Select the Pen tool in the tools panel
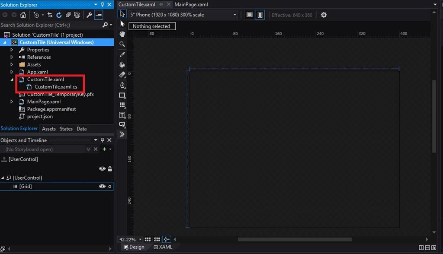 pyautogui.click(x=122, y=85)
